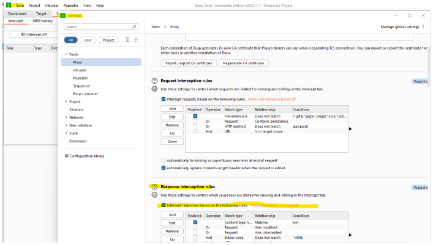Edit the selected request interception rule
The width and height of the screenshot is (433, 245).
[172, 117]
